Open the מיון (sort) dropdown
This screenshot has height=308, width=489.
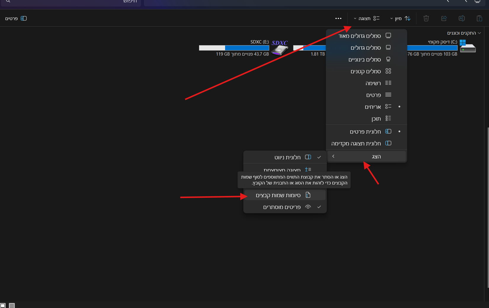pyautogui.click(x=400, y=18)
